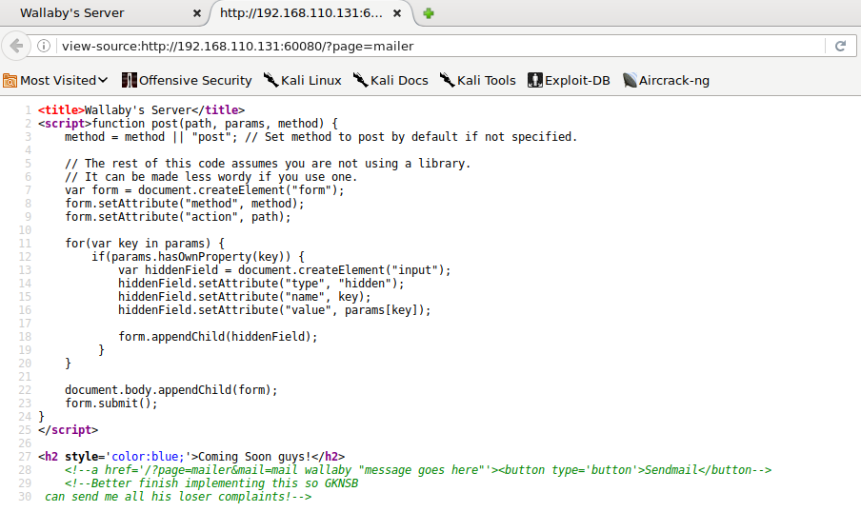Click 'if(params.hasOwnProperty(key)) {' line
861x512 pixels.
tap(198, 257)
